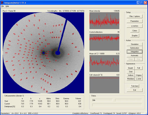Click the EMS = 0.013 status entry
The image size is (148, 115).
point(33,113)
